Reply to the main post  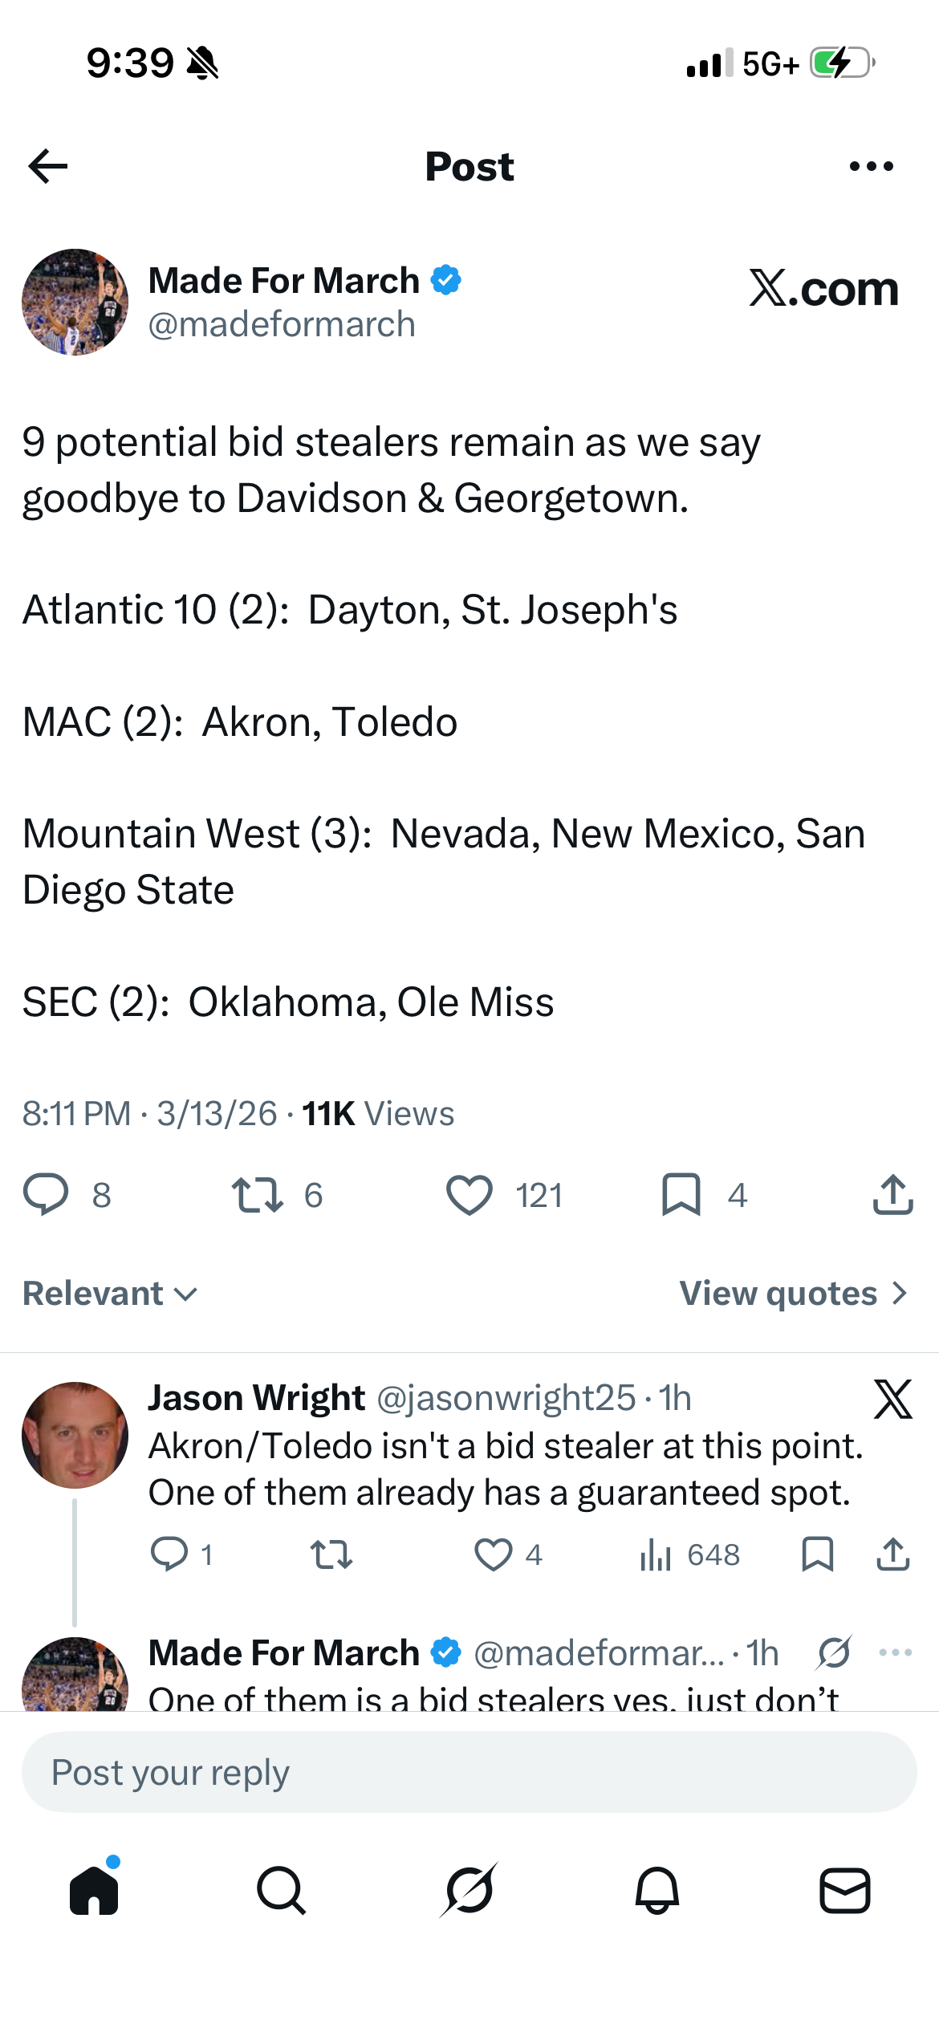click(46, 1195)
